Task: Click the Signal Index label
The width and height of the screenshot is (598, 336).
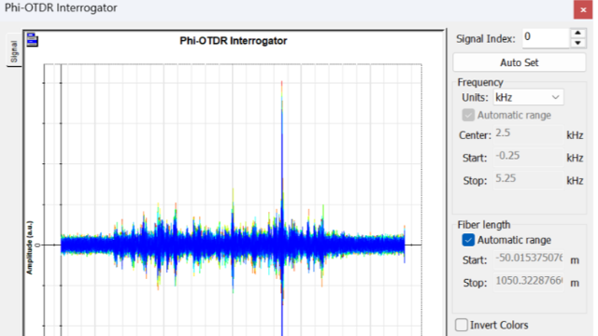Action: 486,39
